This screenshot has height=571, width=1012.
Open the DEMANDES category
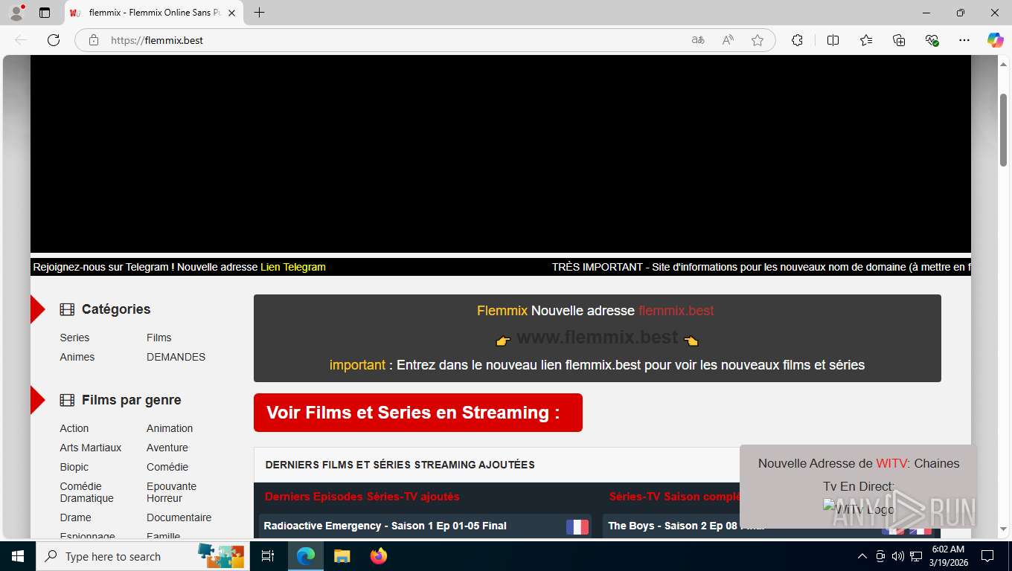[x=176, y=357]
